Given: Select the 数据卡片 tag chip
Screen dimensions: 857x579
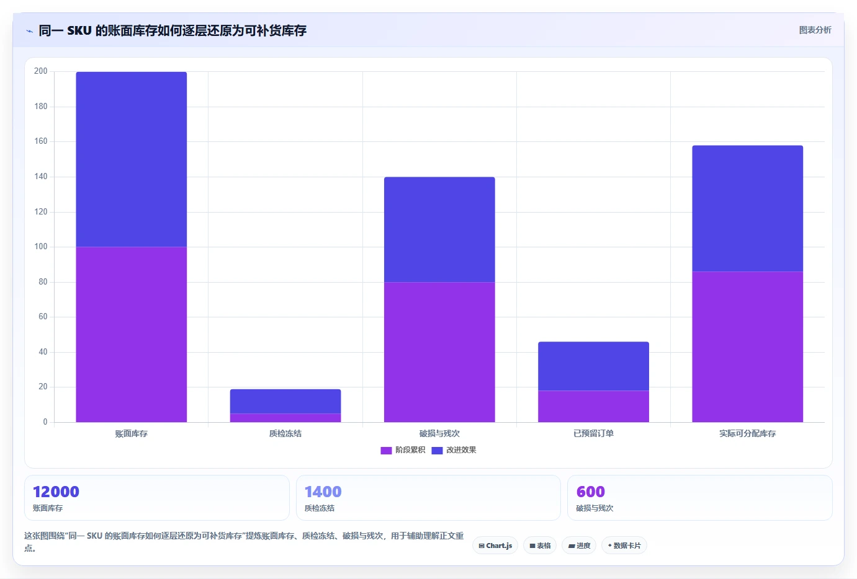Looking at the screenshot, I should click(624, 546).
